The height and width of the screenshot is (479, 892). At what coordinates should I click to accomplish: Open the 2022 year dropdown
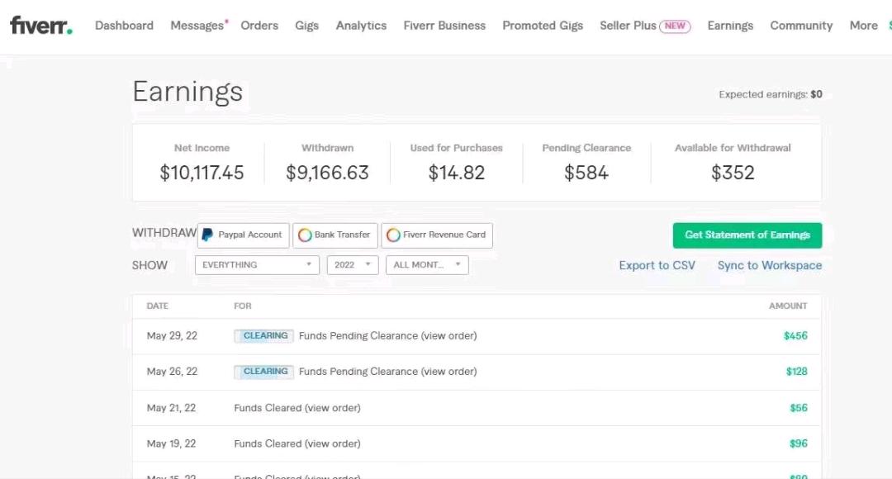click(x=353, y=265)
